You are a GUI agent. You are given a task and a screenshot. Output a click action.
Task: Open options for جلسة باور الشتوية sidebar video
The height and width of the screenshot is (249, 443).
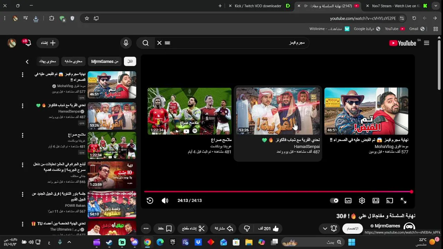tap(22, 194)
